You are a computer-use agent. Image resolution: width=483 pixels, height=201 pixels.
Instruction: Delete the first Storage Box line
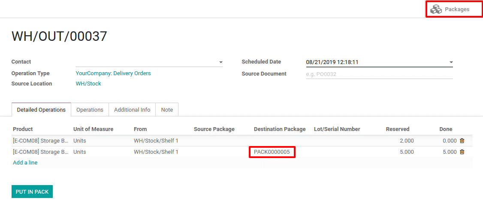point(462,141)
